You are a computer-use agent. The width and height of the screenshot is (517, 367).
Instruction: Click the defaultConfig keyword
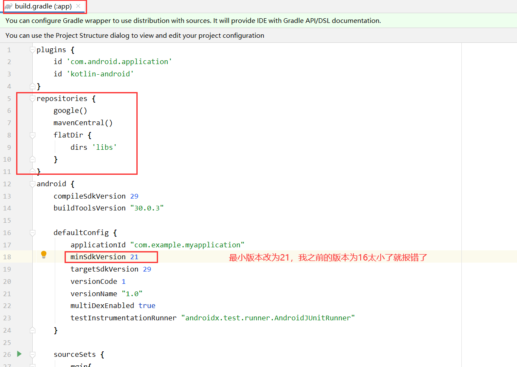coord(81,233)
